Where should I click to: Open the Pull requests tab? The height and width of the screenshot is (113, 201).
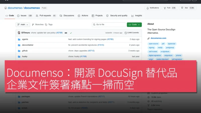pyautogui.click(x=46, y=16)
